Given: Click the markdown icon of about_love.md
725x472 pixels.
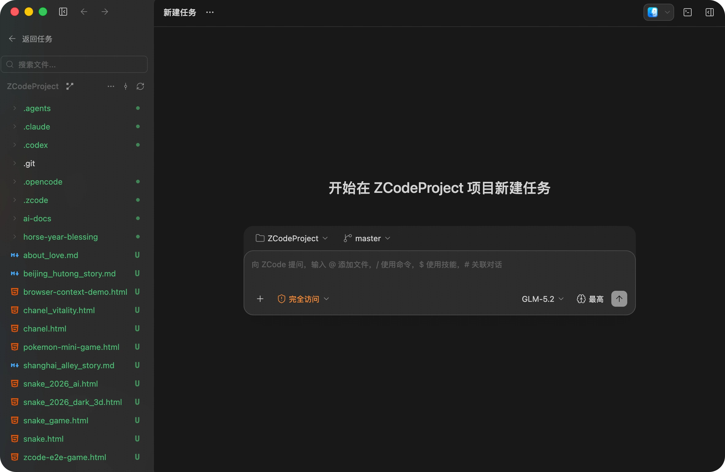Looking at the screenshot, I should coord(15,255).
